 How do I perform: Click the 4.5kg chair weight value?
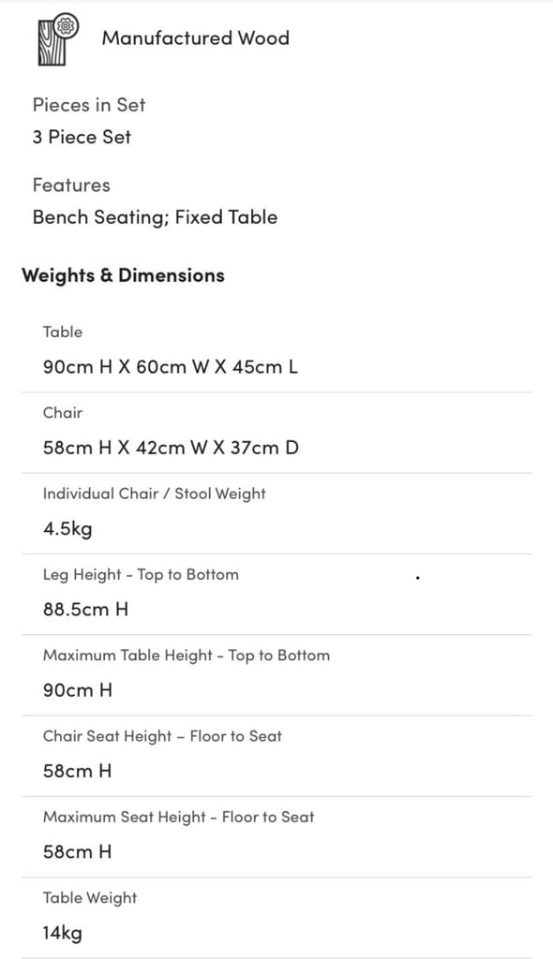[x=67, y=529]
